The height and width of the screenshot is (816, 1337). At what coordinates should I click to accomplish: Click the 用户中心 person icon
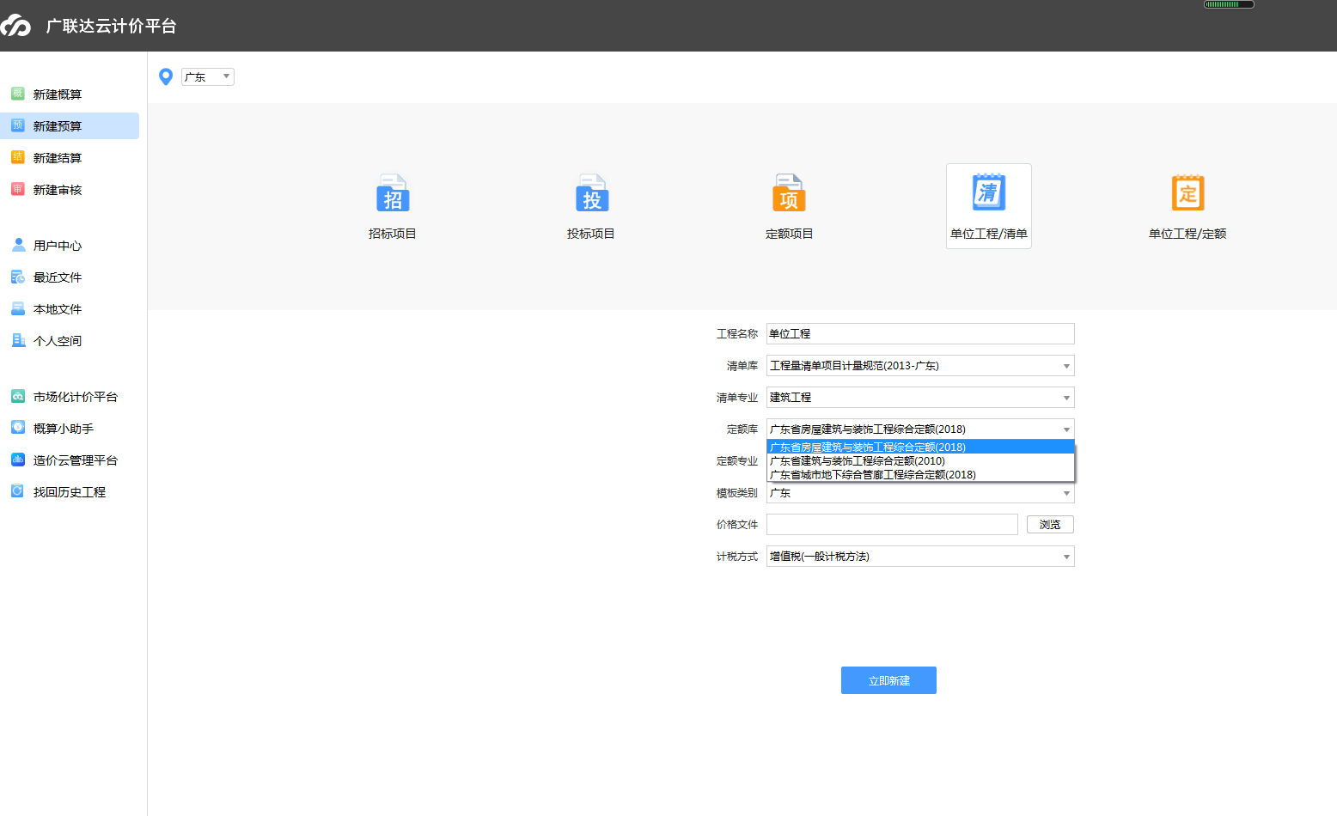(18, 245)
